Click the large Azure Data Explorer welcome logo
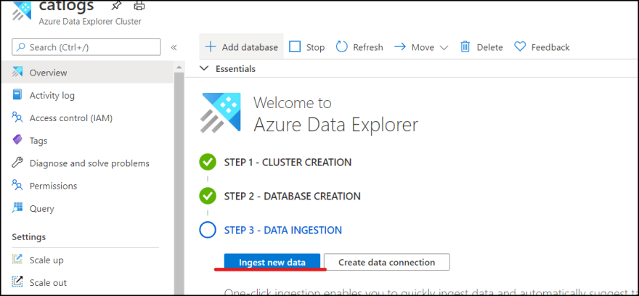The image size is (639, 296). point(221,112)
